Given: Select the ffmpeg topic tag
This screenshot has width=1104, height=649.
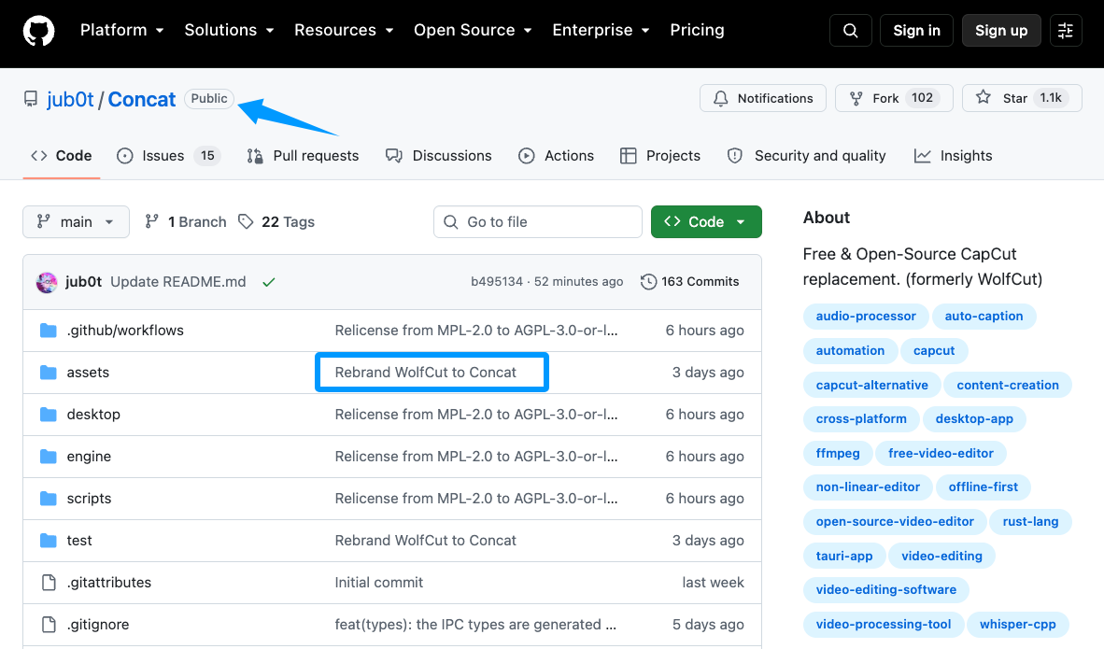Looking at the screenshot, I should pos(838,453).
